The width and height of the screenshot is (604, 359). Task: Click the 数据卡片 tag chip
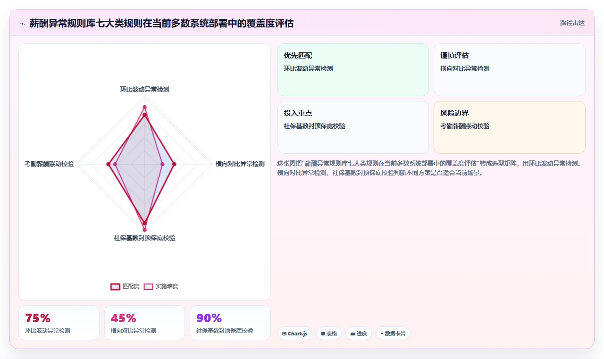pos(393,334)
